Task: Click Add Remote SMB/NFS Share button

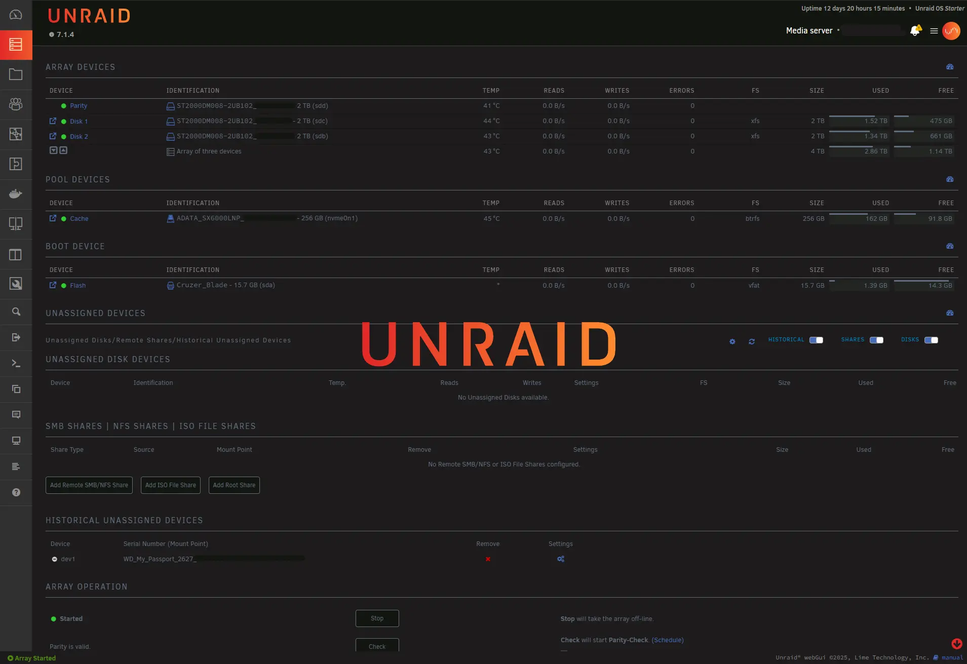Action: coord(89,485)
